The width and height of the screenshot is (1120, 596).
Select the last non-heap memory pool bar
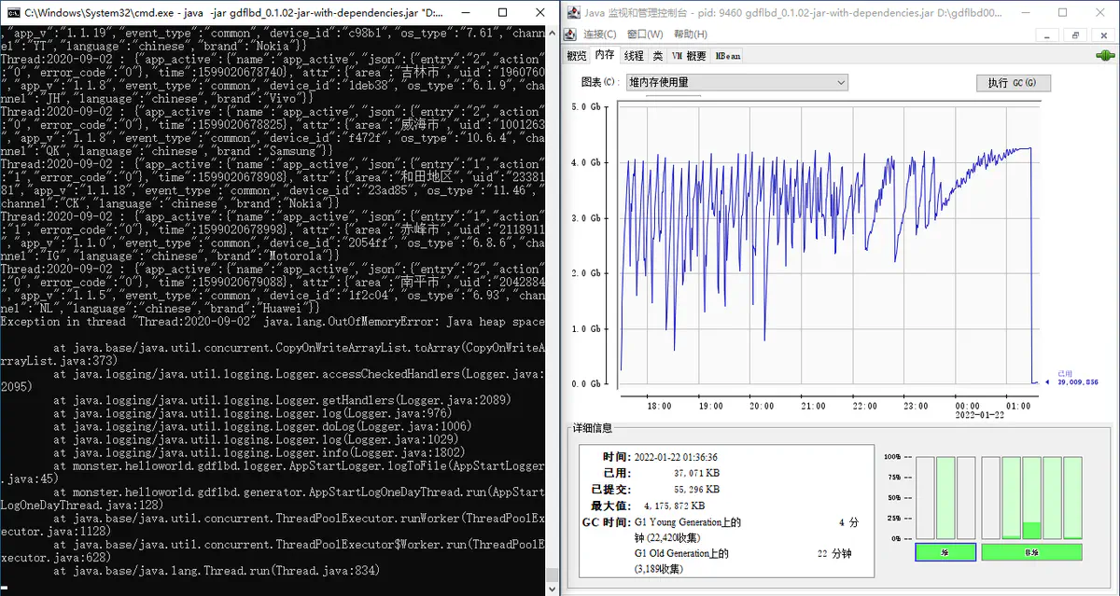point(1072,497)
